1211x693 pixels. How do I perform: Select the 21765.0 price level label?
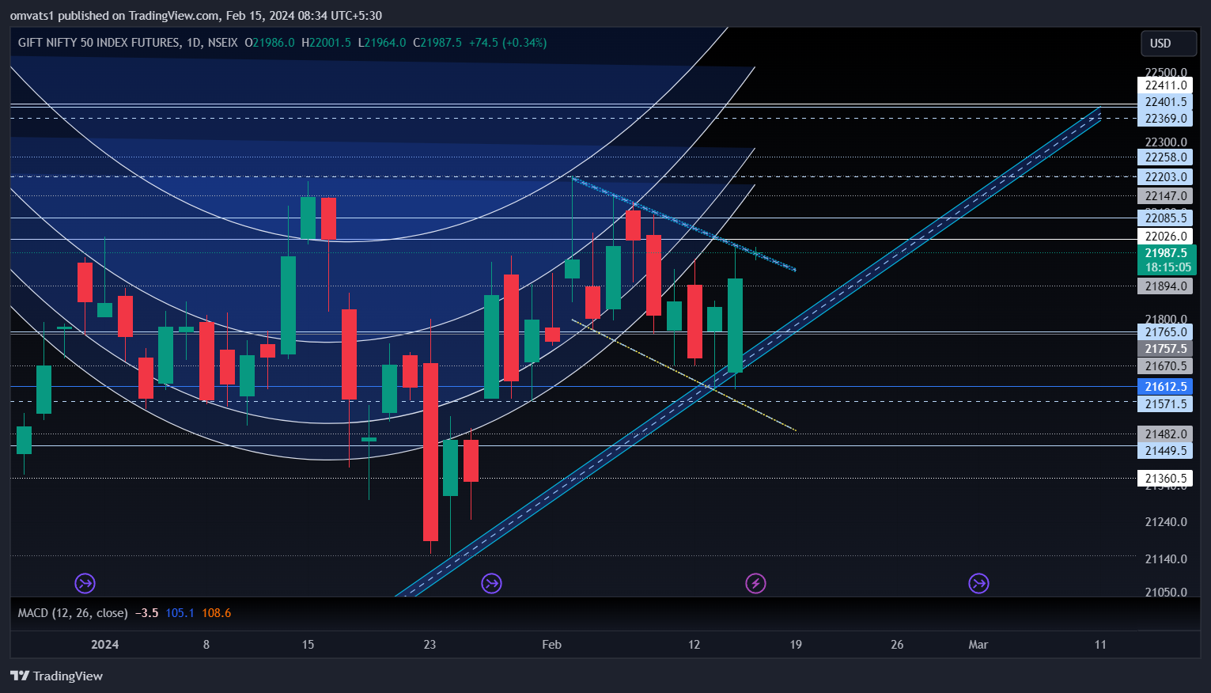pos(1166,332)
